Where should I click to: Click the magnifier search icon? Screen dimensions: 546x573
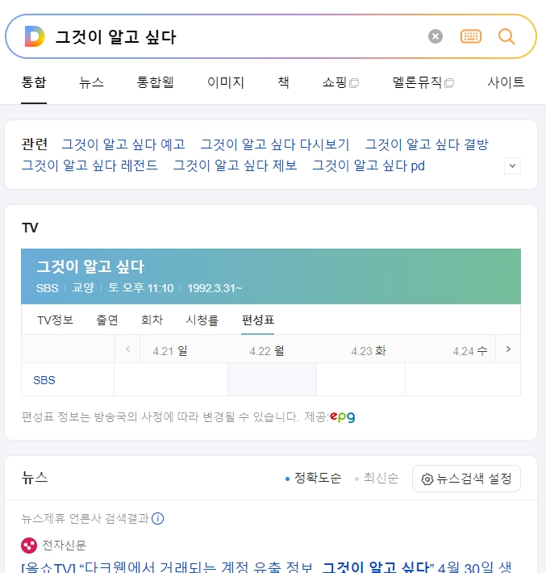[506, 36]
